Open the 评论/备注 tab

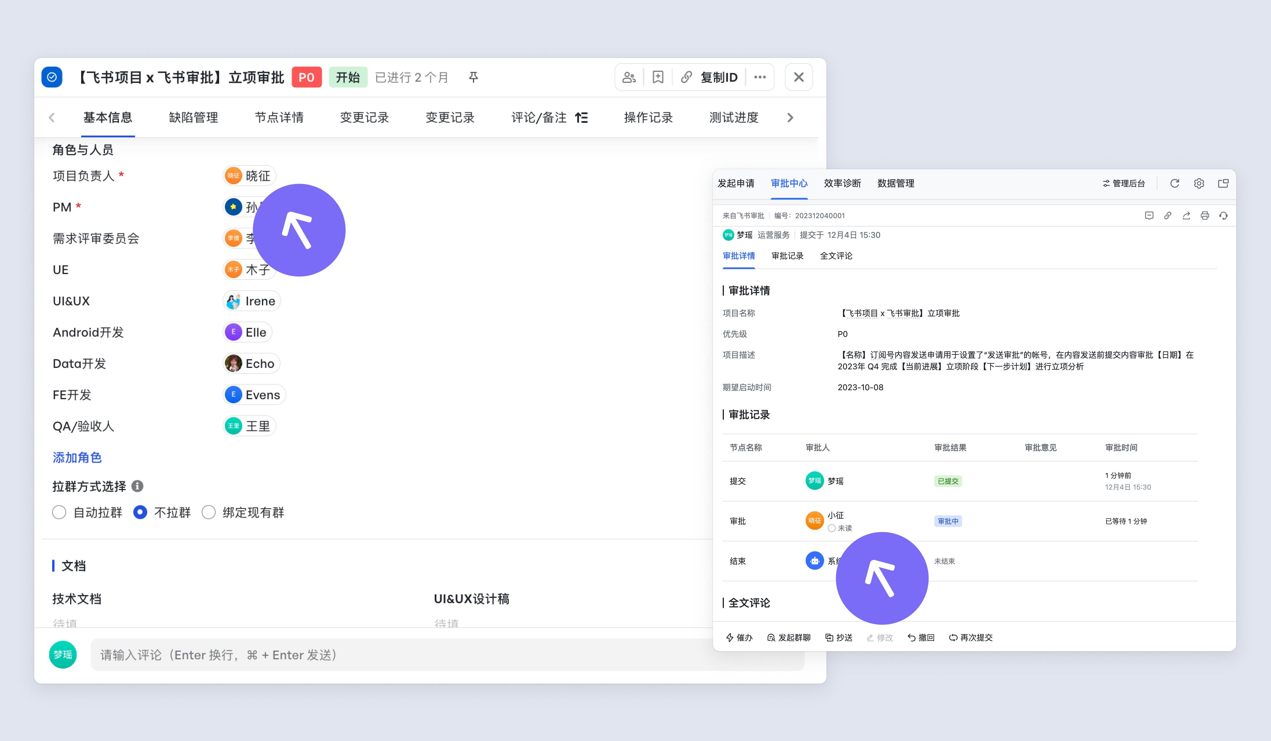539,117
